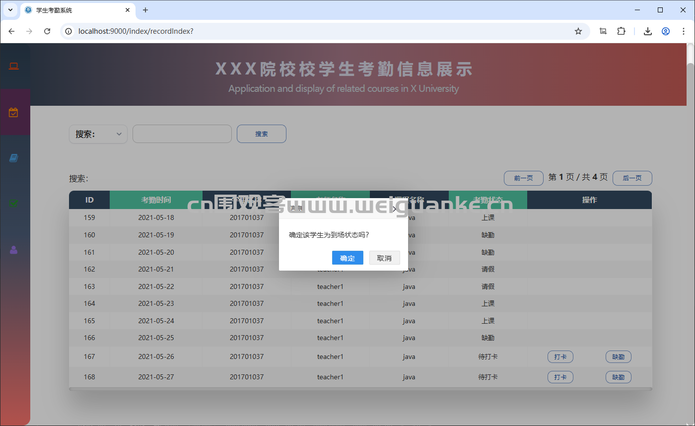695x426 pixels.
Task: Open the browser downloads icon
Action: pos(647,31)
